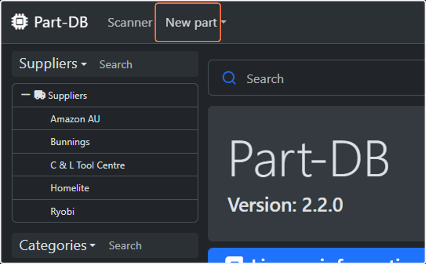Select C & L Tool Centre supplier
Screen dimensions: 426x264
point(105,165)
